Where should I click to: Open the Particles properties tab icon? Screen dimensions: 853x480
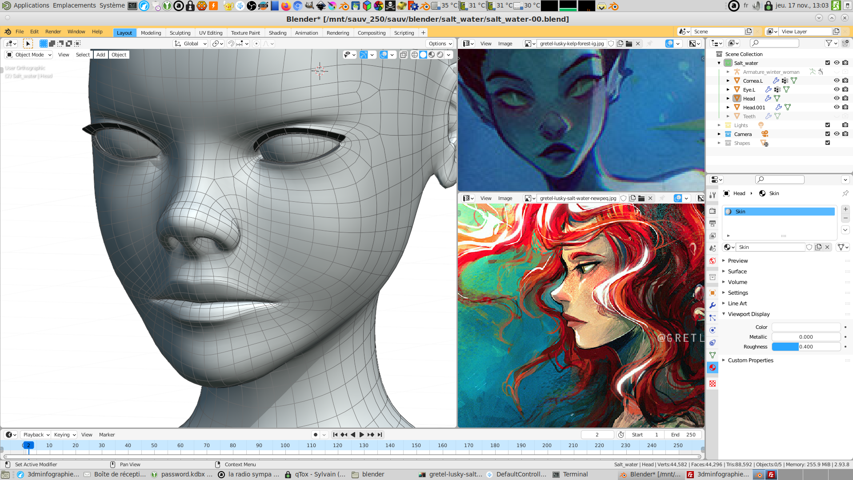click(713, 318)
